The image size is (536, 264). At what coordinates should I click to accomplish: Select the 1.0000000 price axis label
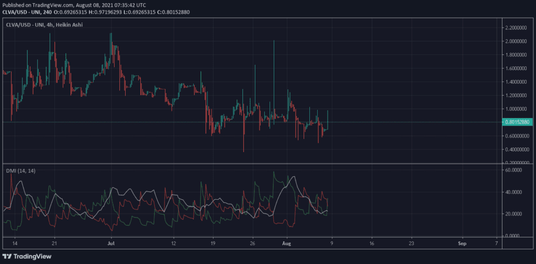point(516,109)
